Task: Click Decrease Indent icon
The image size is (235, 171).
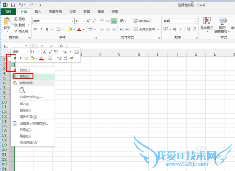Action: 122,29
